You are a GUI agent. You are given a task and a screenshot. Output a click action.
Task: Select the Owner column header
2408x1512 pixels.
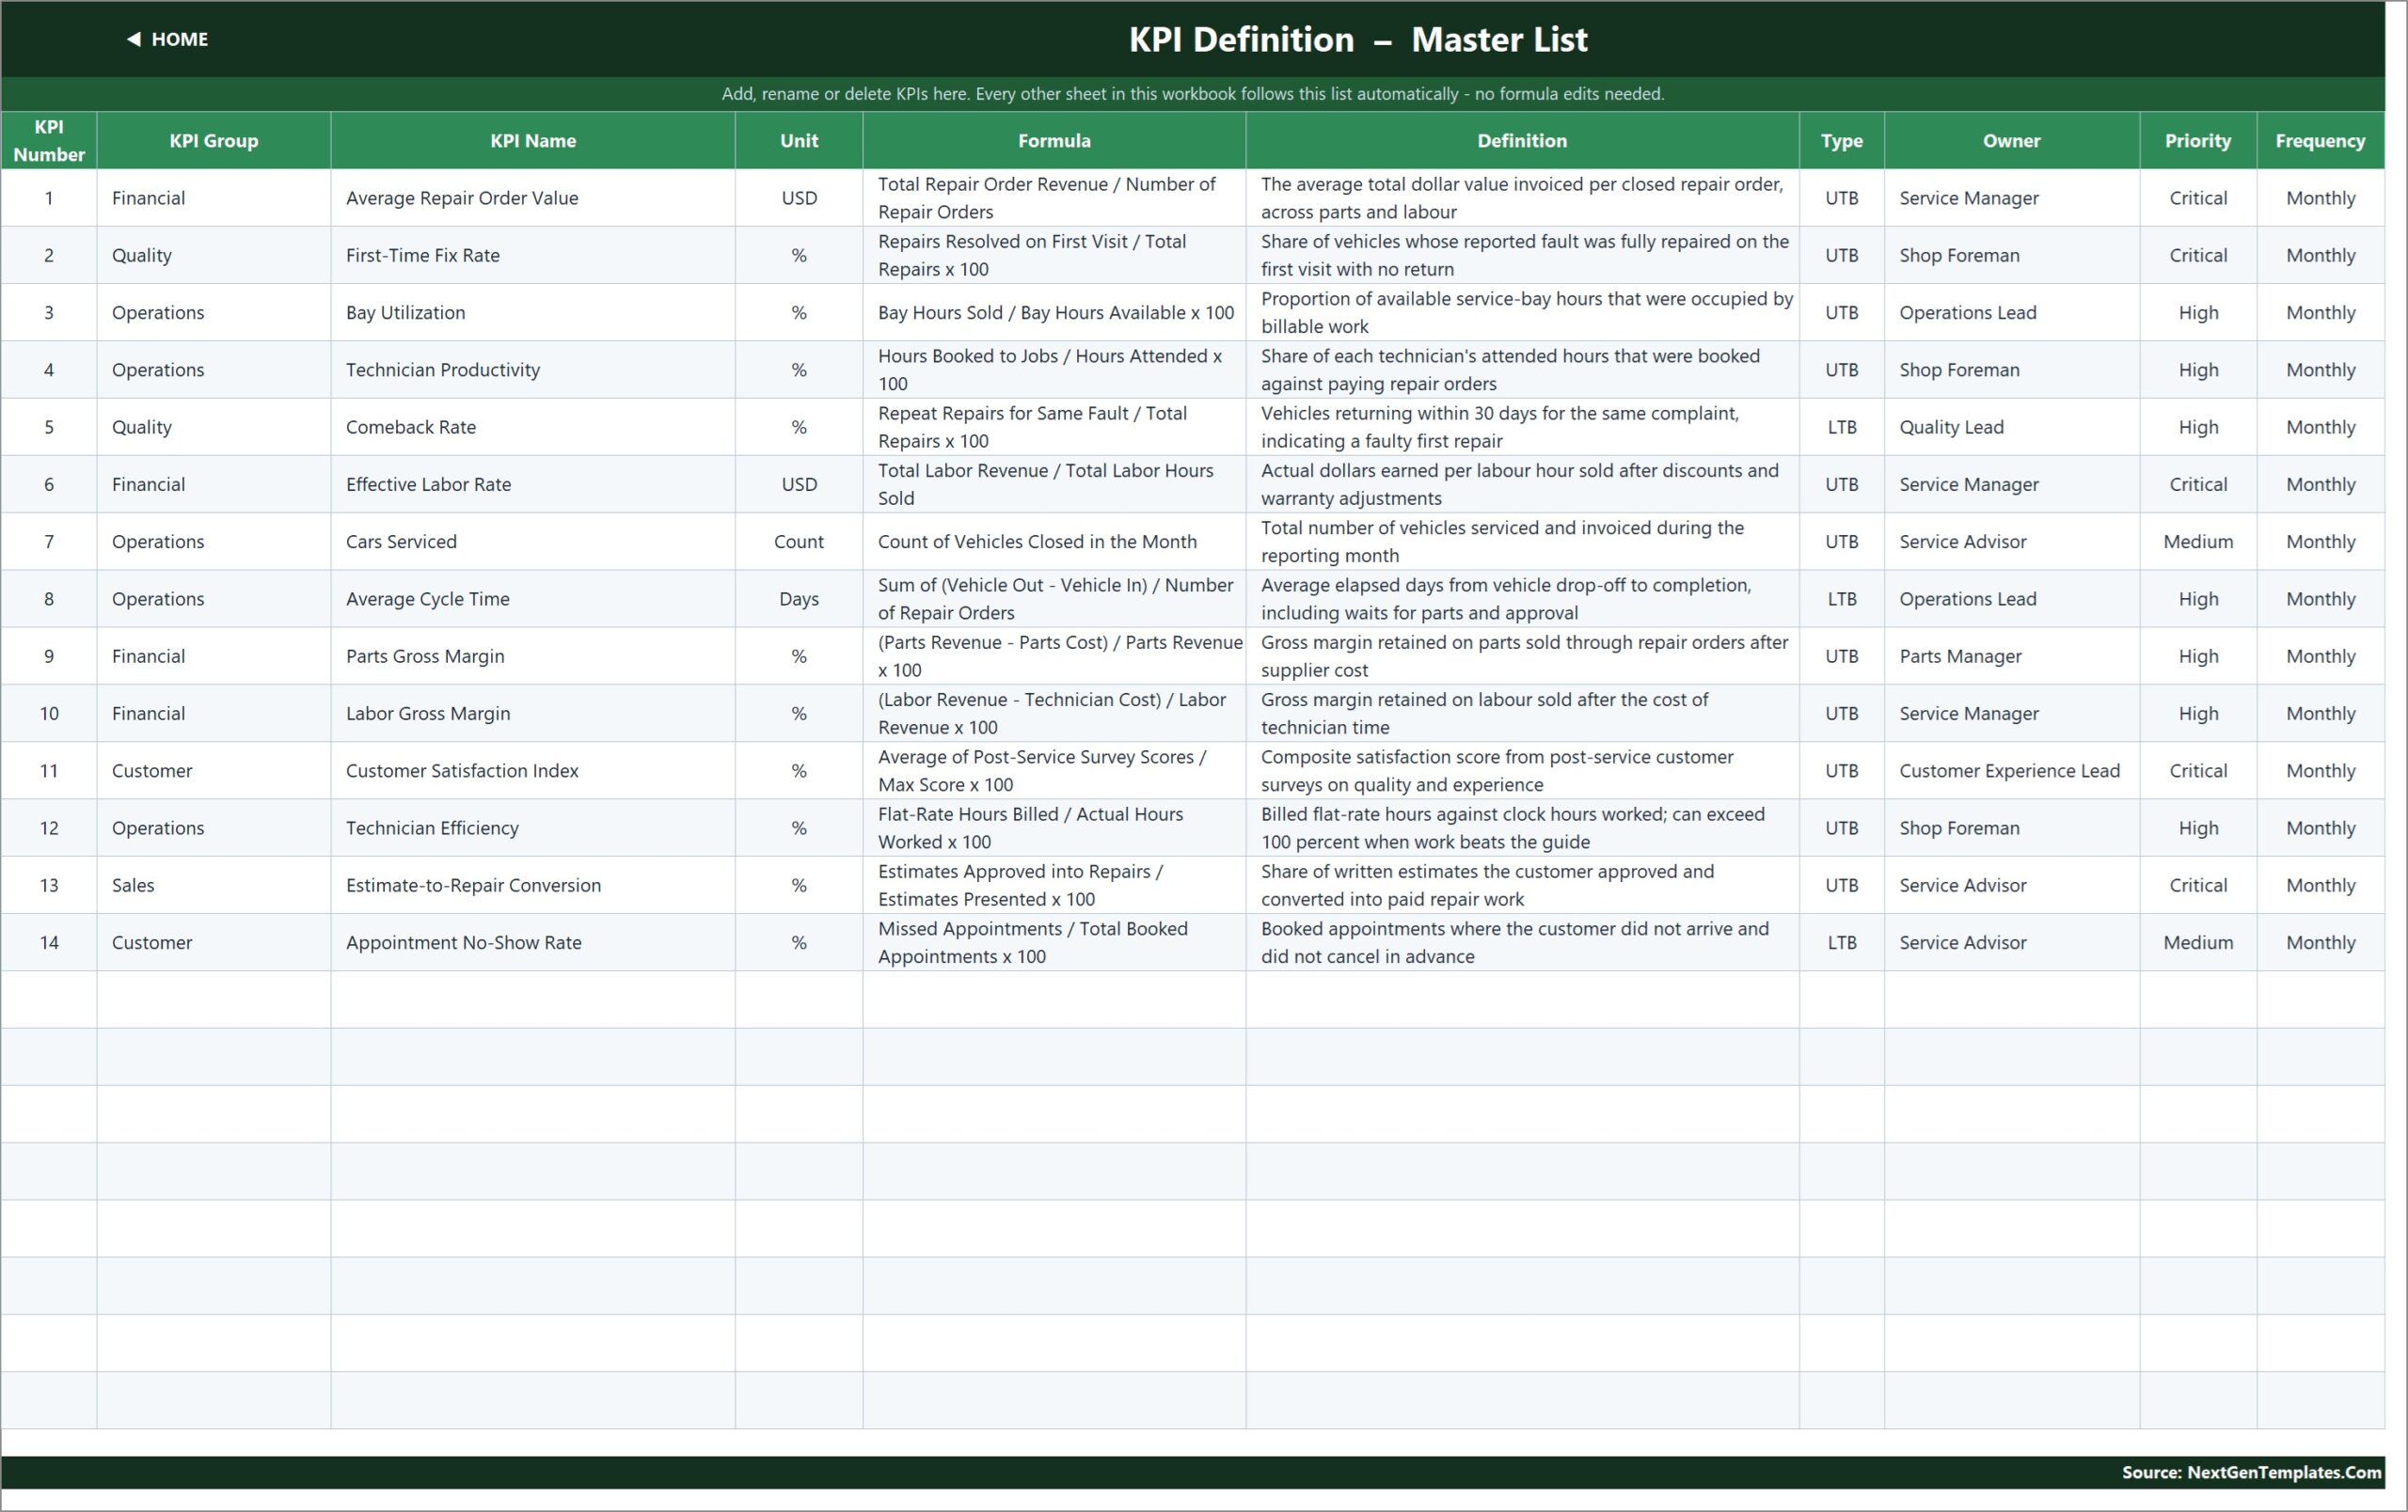pyautogui.click(x=2012, y=140)
